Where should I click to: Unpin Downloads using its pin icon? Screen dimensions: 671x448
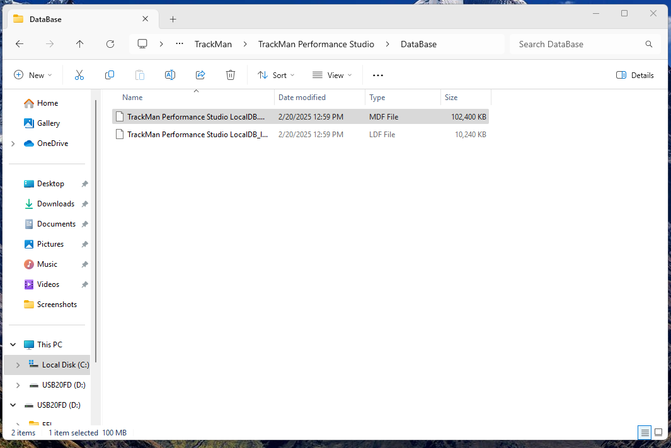pyautogui.click(x=84, y=204)
